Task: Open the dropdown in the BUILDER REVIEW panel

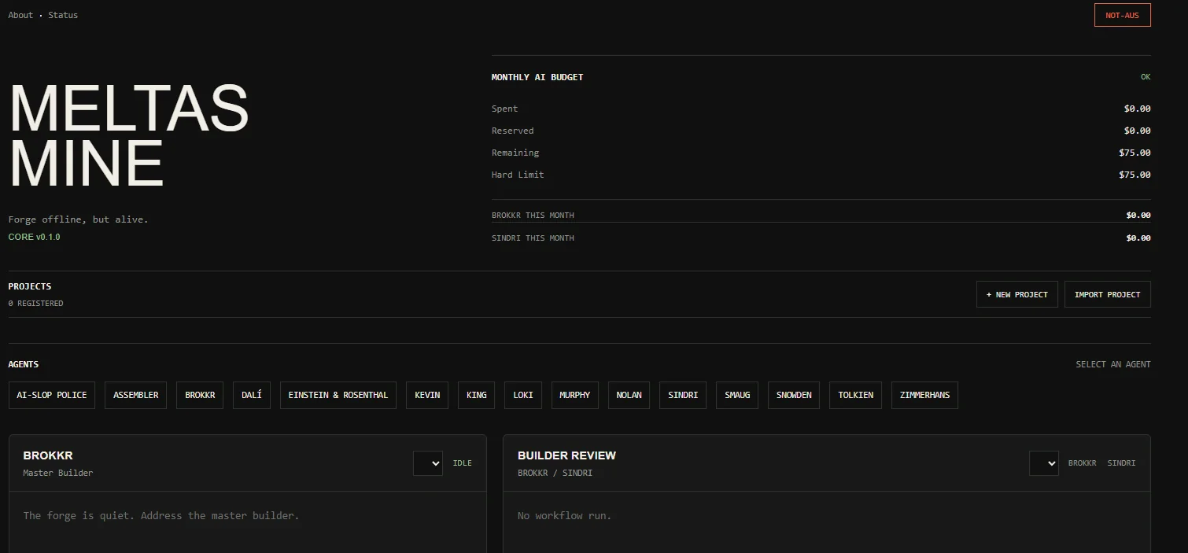Action: pos(1044,463)
